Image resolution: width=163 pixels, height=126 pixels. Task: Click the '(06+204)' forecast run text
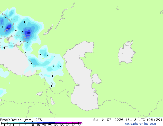click(x=155, y=120)
